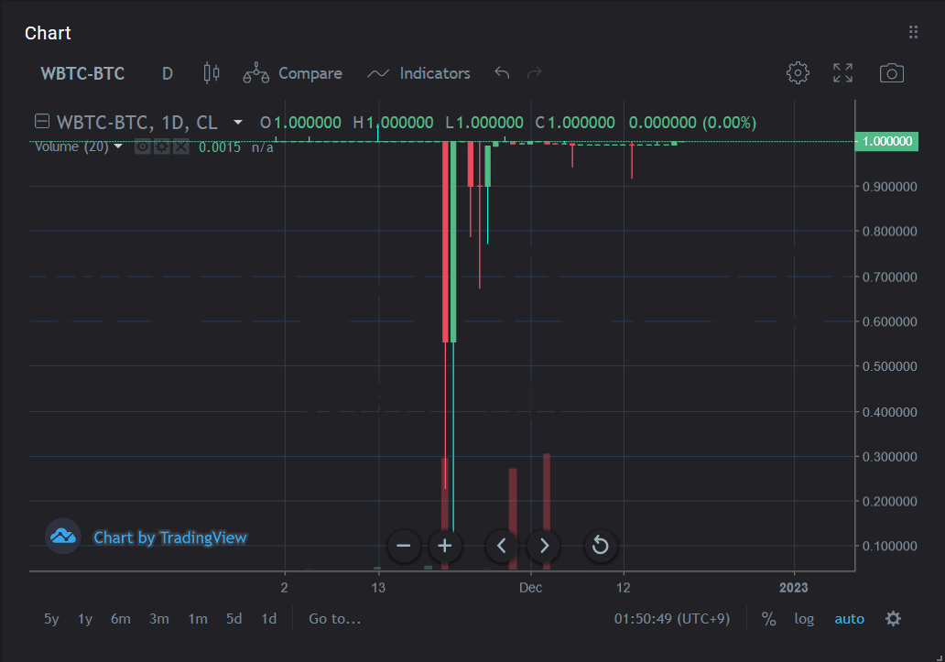
Task: Remove the Volume indicator with X icon
Action: click(x=180, y=147)
